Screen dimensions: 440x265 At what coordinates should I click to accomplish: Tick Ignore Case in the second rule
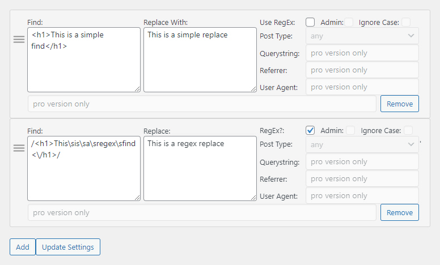point(408,130)
